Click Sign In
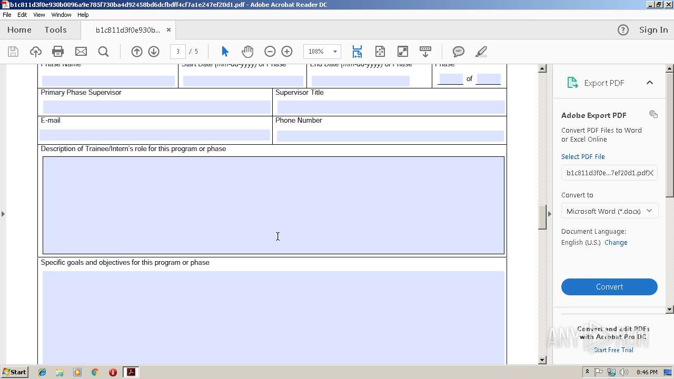The image size is (674, 379). [653, 30]
